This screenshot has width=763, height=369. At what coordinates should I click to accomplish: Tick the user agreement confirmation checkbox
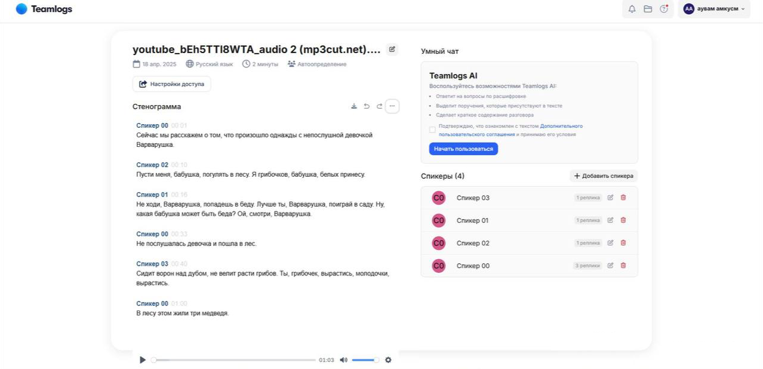click(432, 130)
